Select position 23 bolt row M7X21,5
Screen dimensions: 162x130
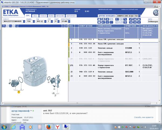point(113,78)
